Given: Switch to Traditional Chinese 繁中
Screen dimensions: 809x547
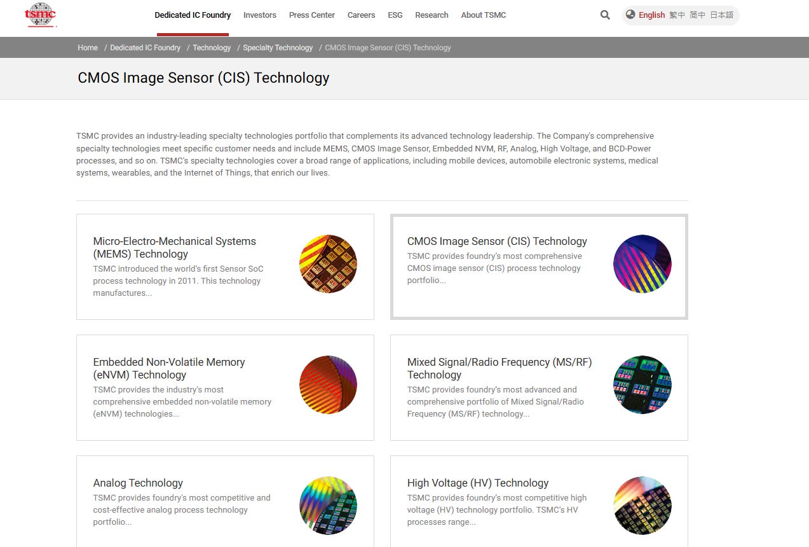Looking at the screenshot, I should (x=677, y=15).
